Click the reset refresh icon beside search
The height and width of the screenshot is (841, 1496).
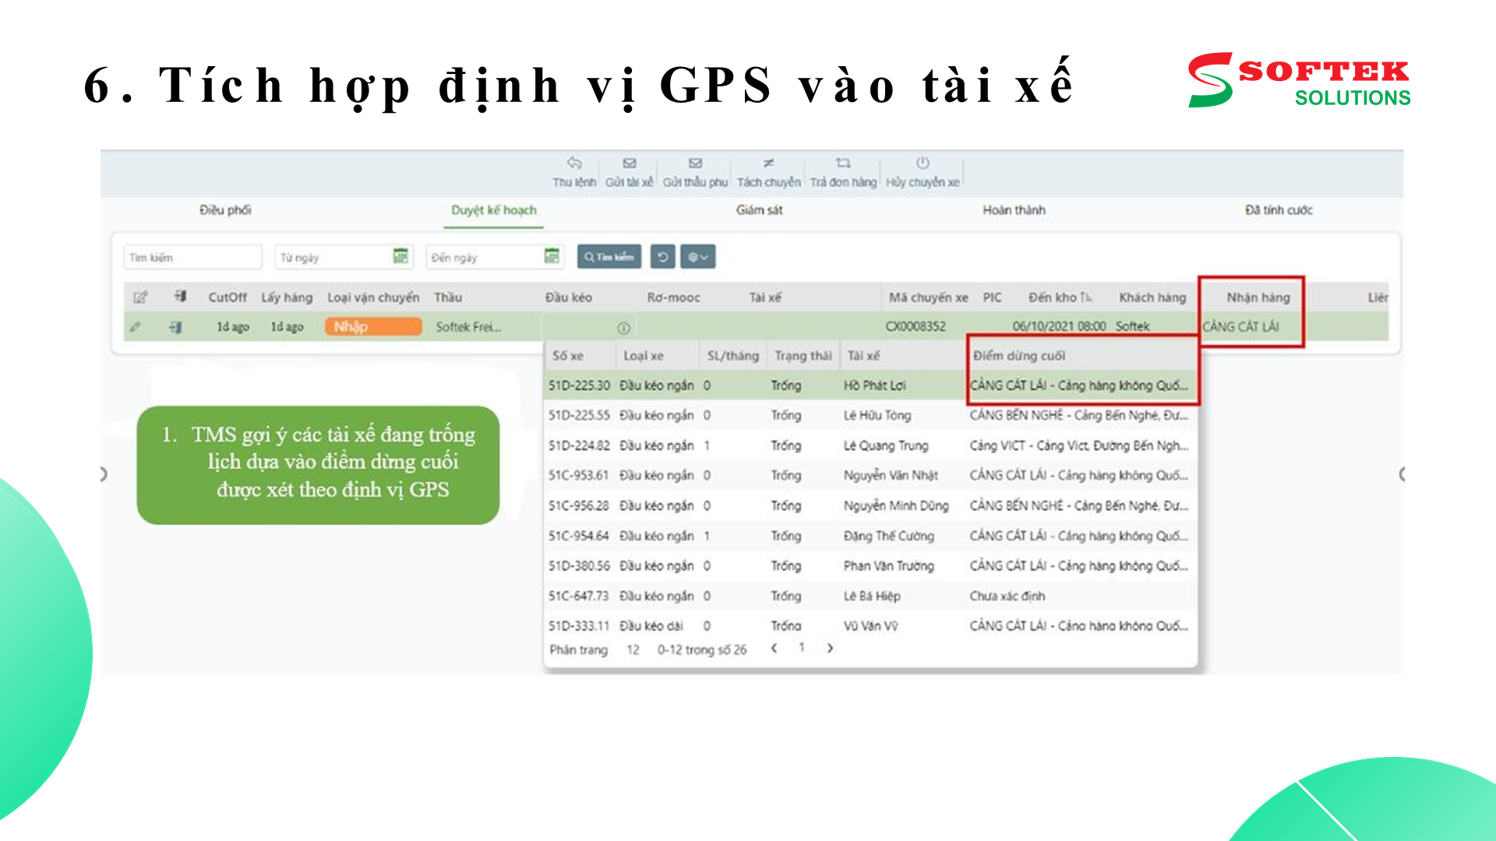click(x=663, y=256)
